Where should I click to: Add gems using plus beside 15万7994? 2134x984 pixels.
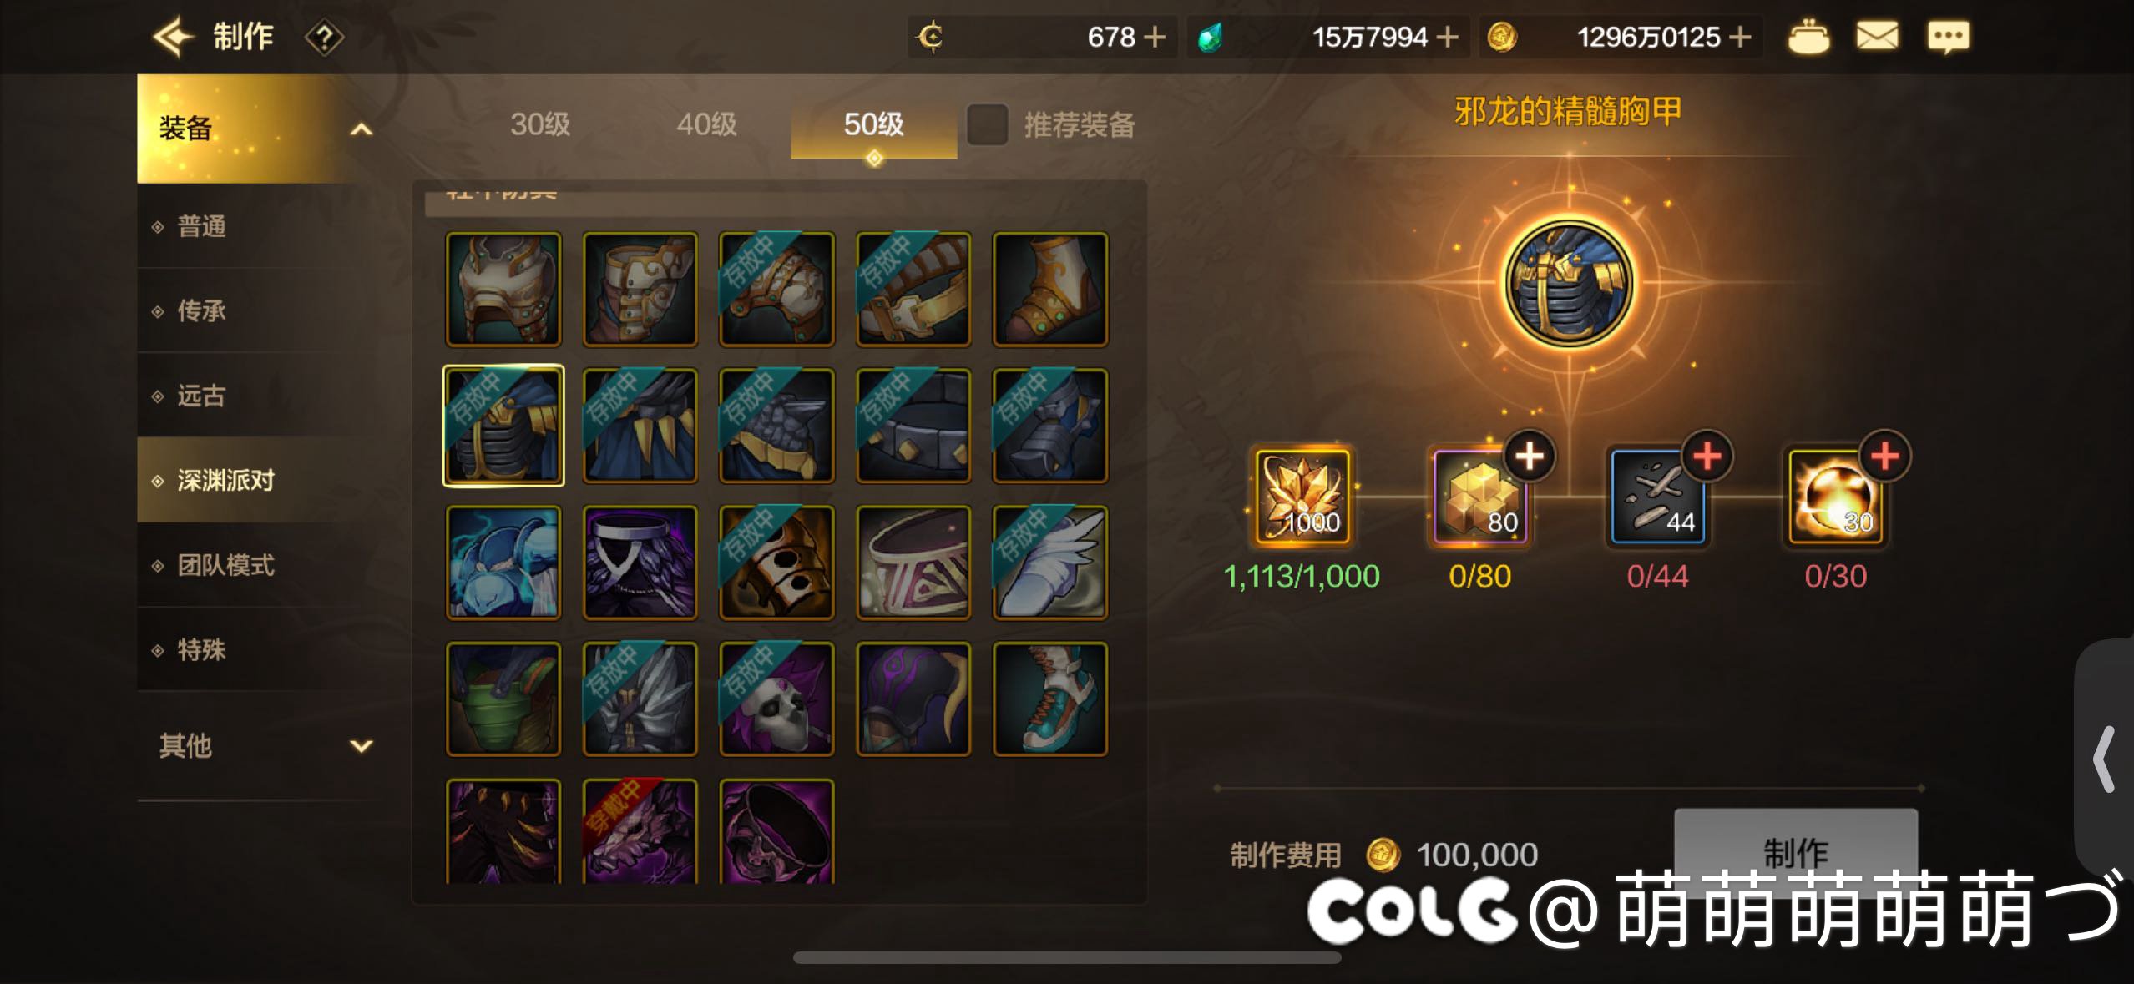[1447, 37]
